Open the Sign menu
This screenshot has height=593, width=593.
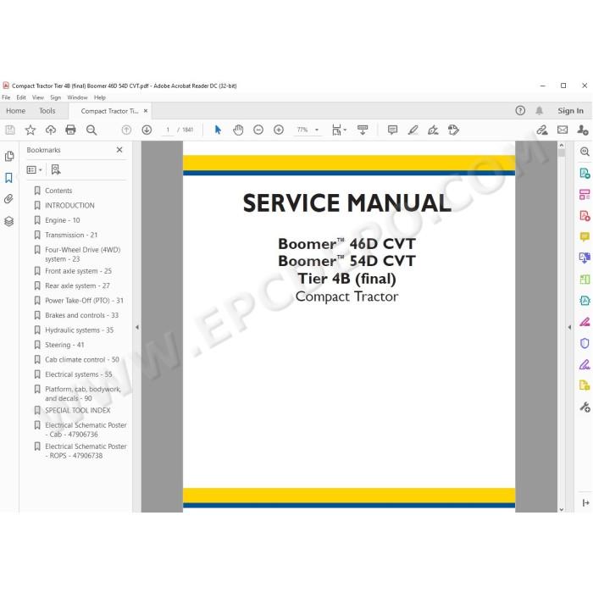pos(56,97)
